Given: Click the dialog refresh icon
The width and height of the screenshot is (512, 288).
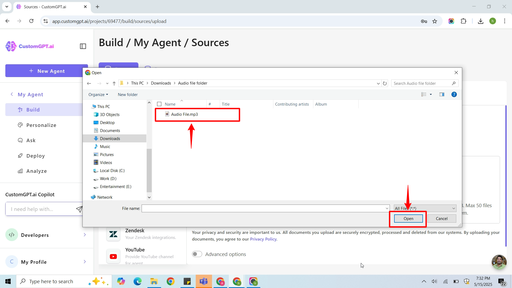Looking at the screenshot, I should point(385,83).
